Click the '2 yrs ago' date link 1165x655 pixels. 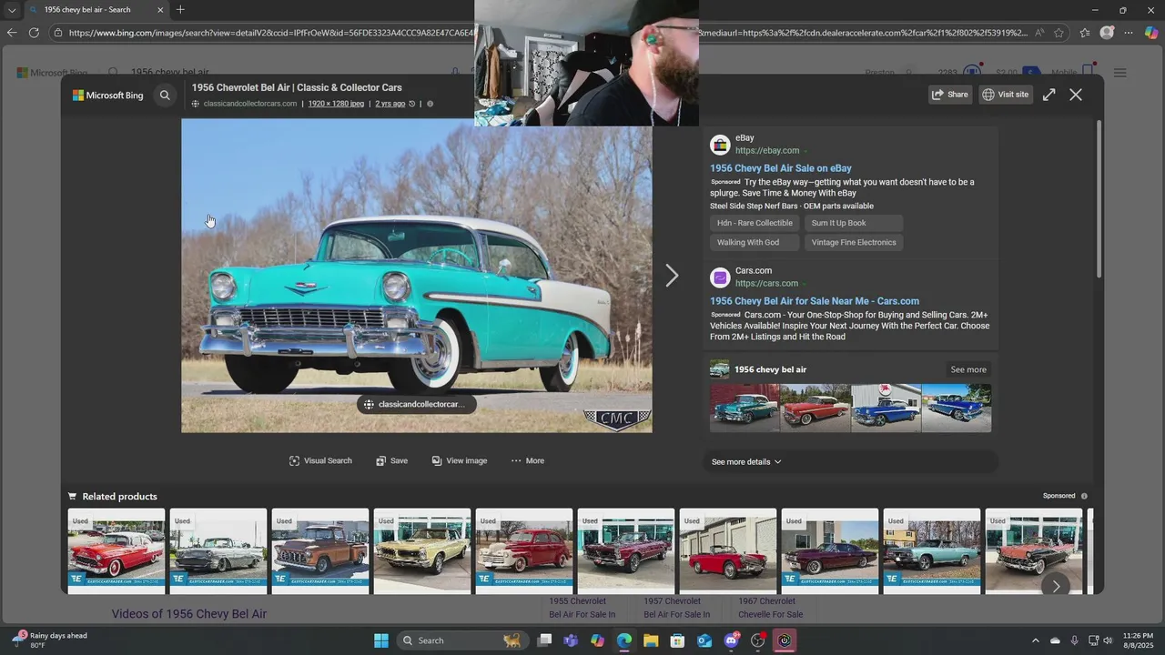[390, 104]
